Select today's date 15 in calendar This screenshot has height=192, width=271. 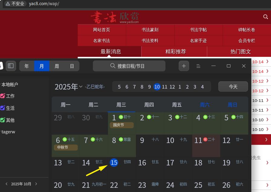coord(114,163)
